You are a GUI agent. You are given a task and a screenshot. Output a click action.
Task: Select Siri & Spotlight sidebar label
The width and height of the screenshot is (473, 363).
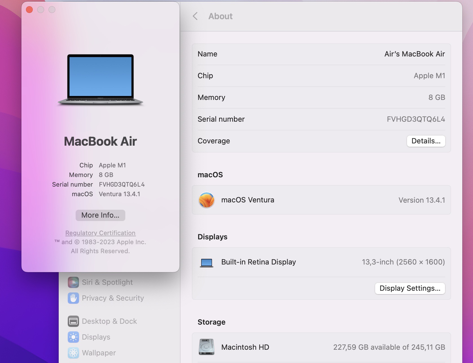coord(107,282)
